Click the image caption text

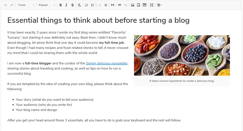(x=182, y=81)
